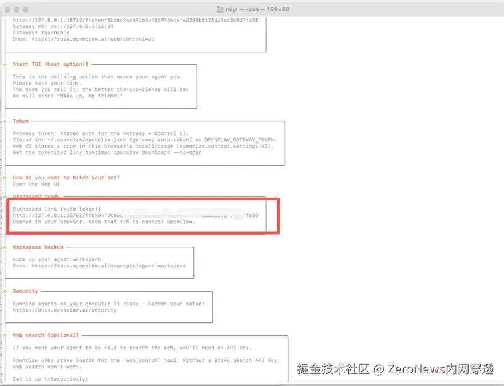Zoom the terminal with the green button

pos(25,10)
